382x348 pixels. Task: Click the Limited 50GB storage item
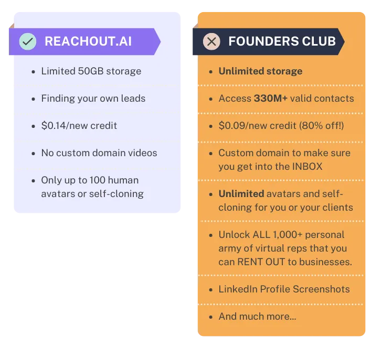click(91, 71)
